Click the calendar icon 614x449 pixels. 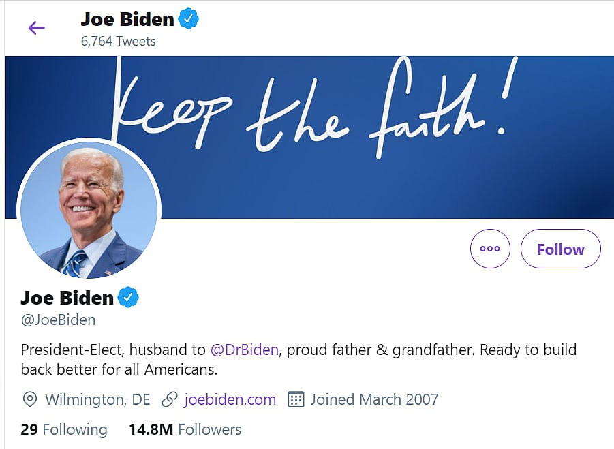(x=296, y=399)
